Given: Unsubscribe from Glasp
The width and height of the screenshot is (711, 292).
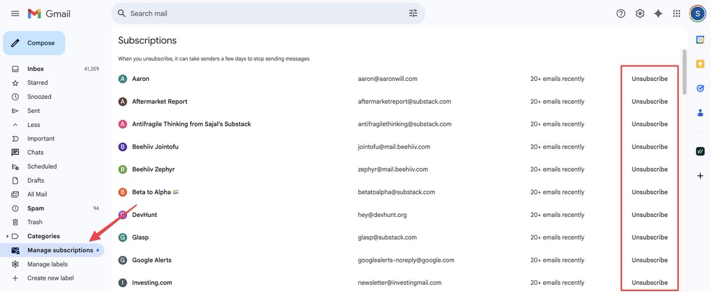Looking at the screenshot, I should pyautogui.click(x=649, y=238).
